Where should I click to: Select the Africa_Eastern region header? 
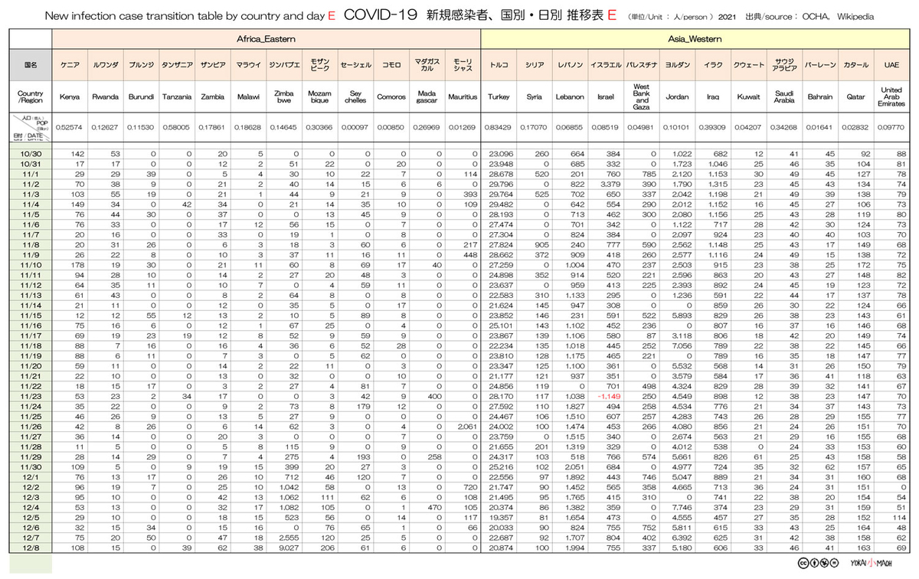(267, 38)
